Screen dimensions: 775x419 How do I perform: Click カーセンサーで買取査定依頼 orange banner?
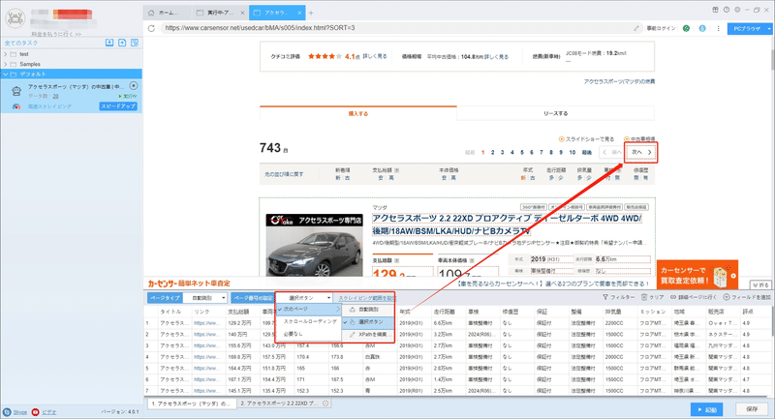click(697, 276)
